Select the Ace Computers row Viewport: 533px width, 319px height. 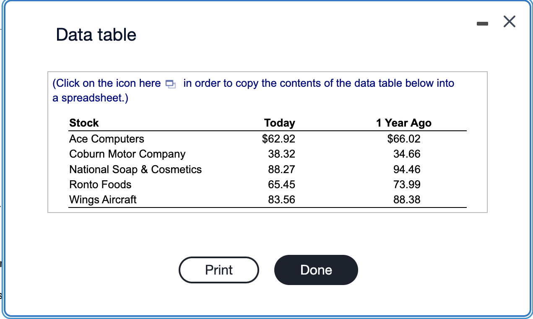107,139
